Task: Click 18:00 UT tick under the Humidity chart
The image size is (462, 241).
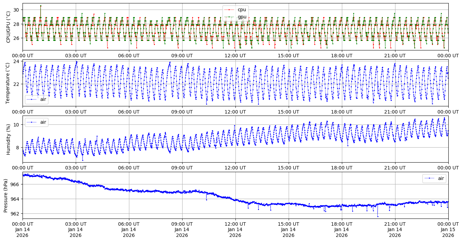Action: 342,168
